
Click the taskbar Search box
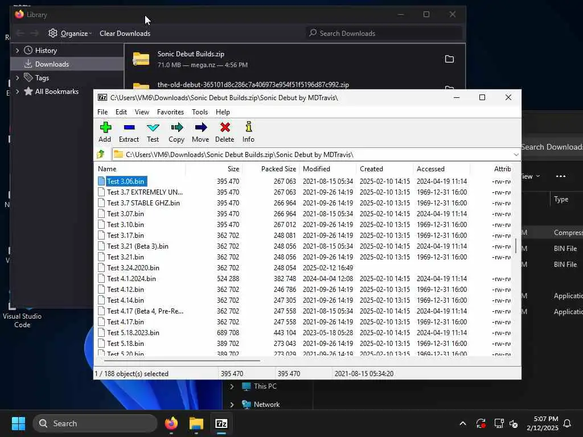(95, 423)
